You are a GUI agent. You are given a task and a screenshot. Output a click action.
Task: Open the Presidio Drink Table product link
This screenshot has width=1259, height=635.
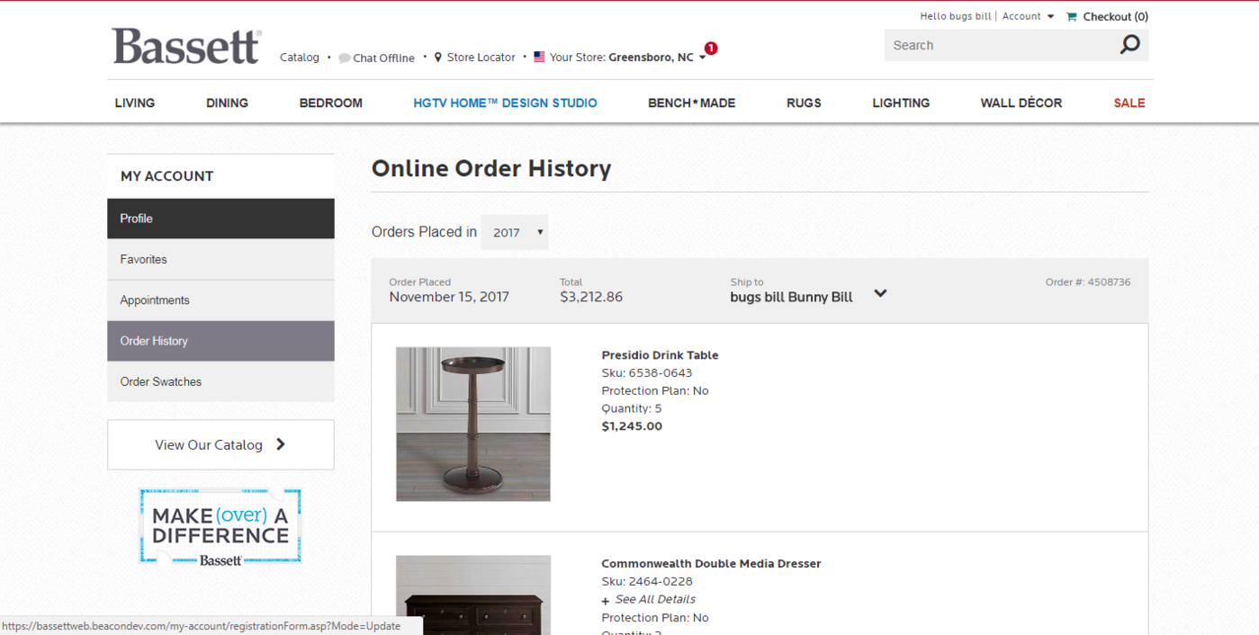[x=660, y=354]
